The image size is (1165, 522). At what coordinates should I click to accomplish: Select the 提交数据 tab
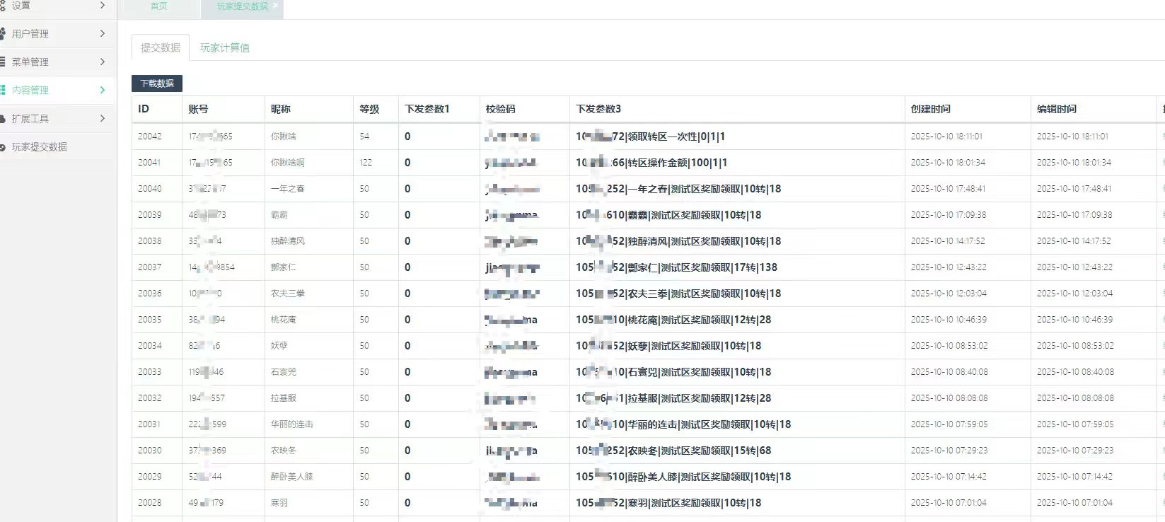click(161, 47)
